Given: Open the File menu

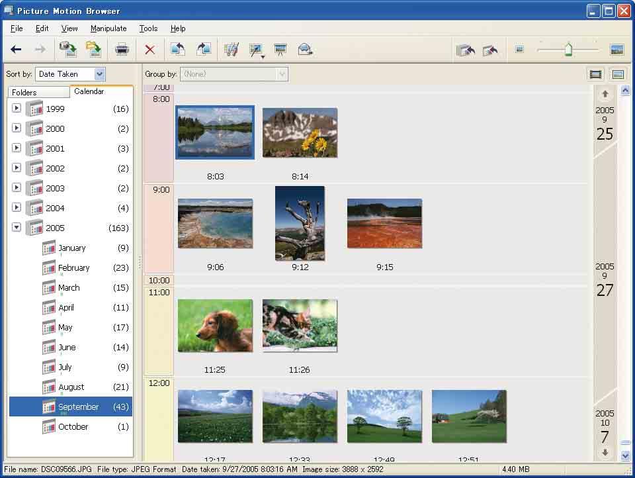Looking at the screenshot, I should (17, 28).
